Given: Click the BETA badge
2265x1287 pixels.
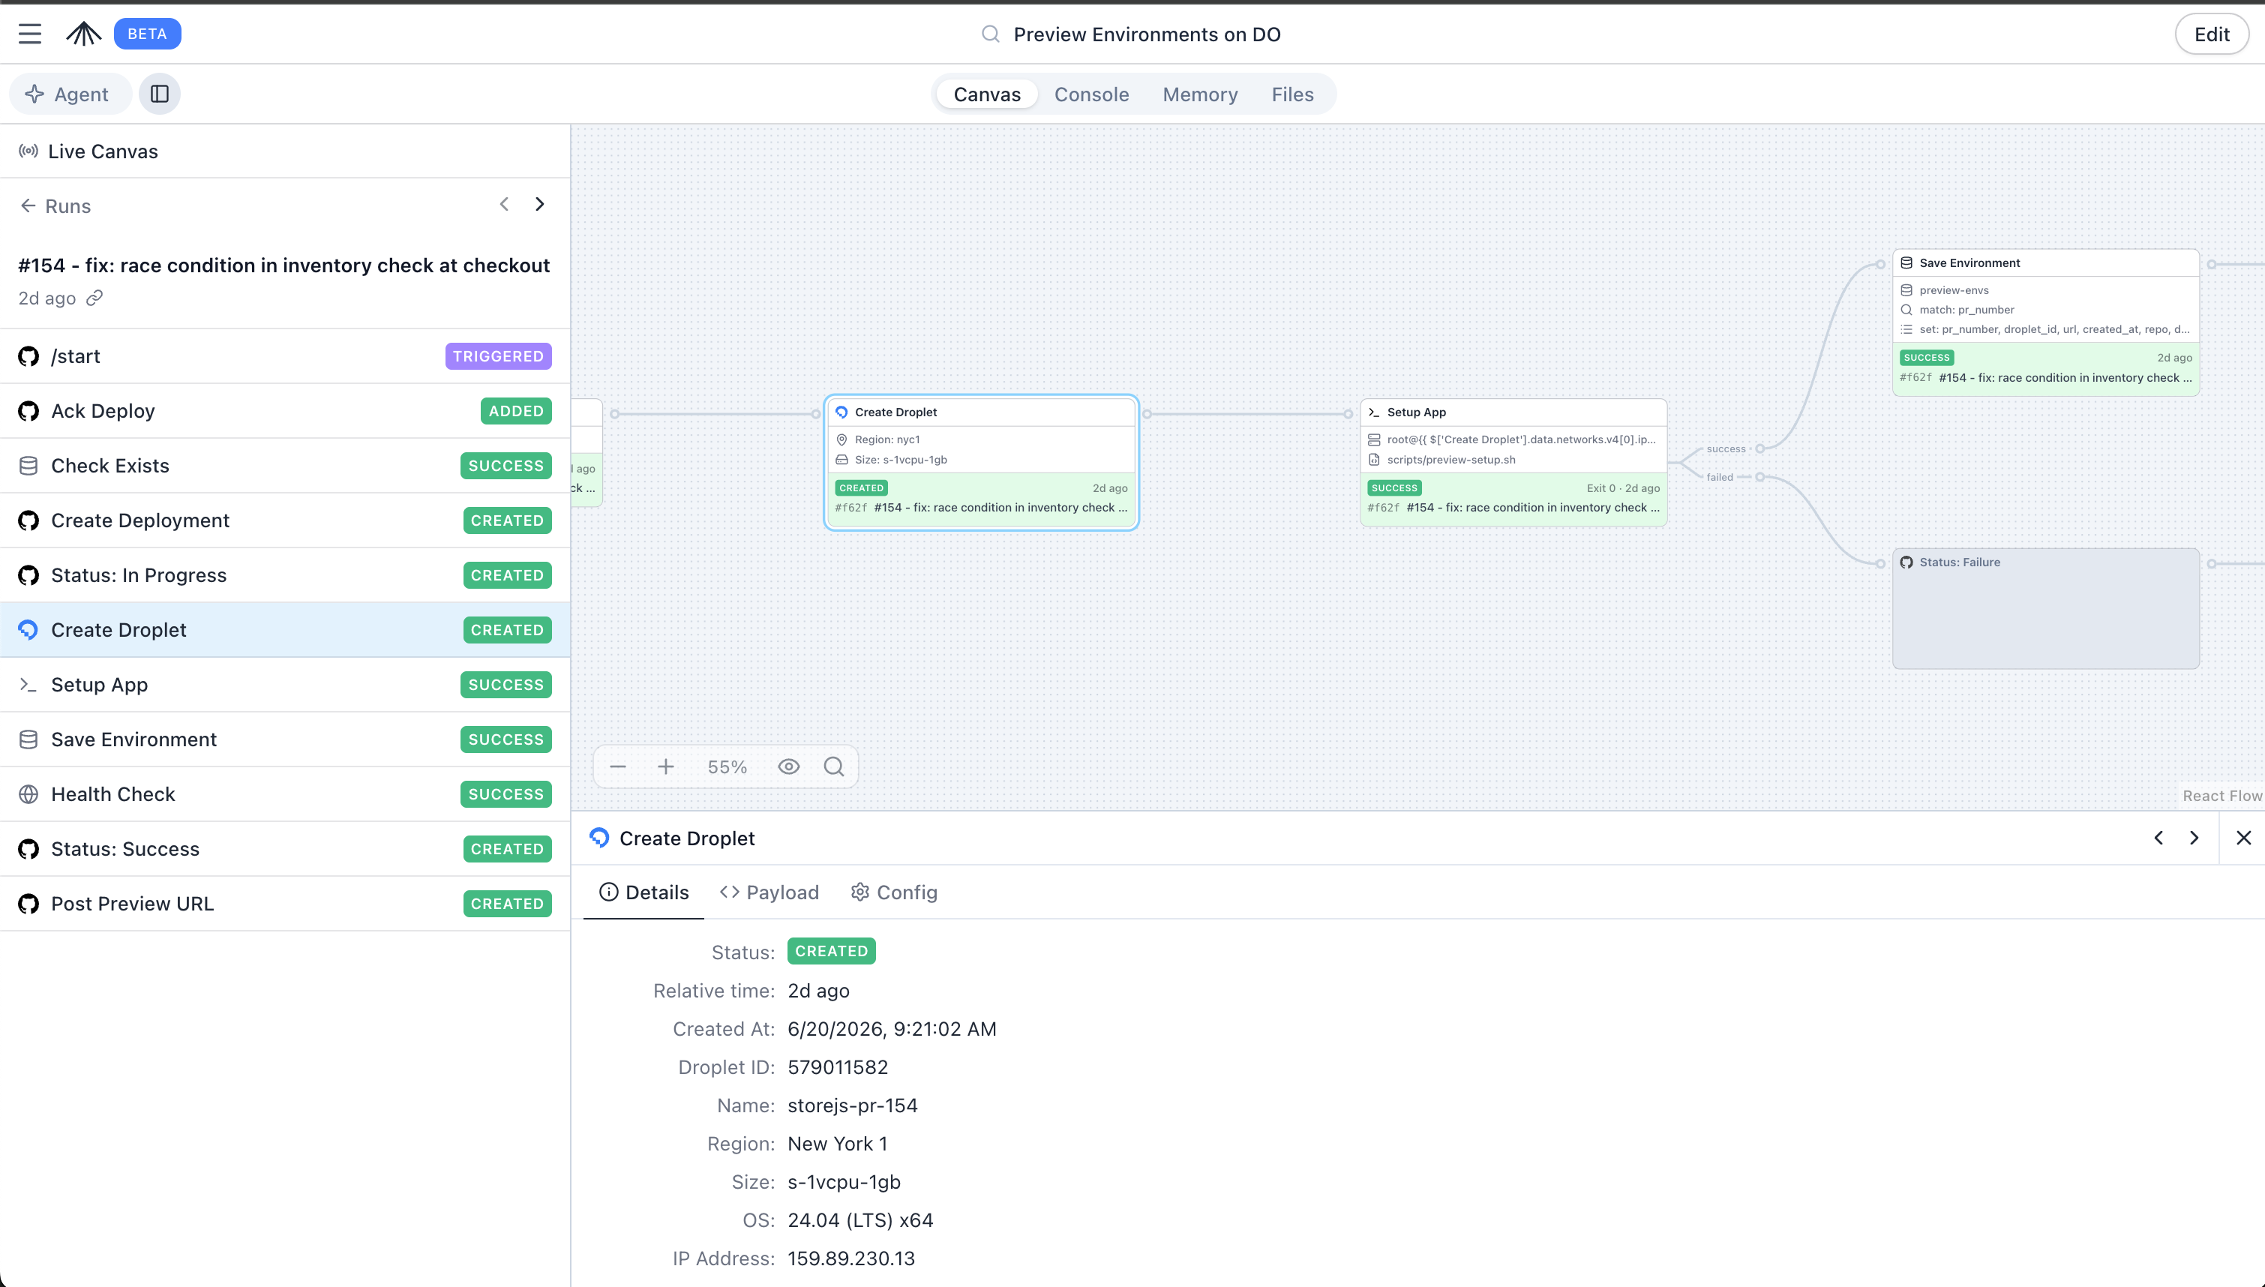Looking at the screenshot, I should click(148, 34).
